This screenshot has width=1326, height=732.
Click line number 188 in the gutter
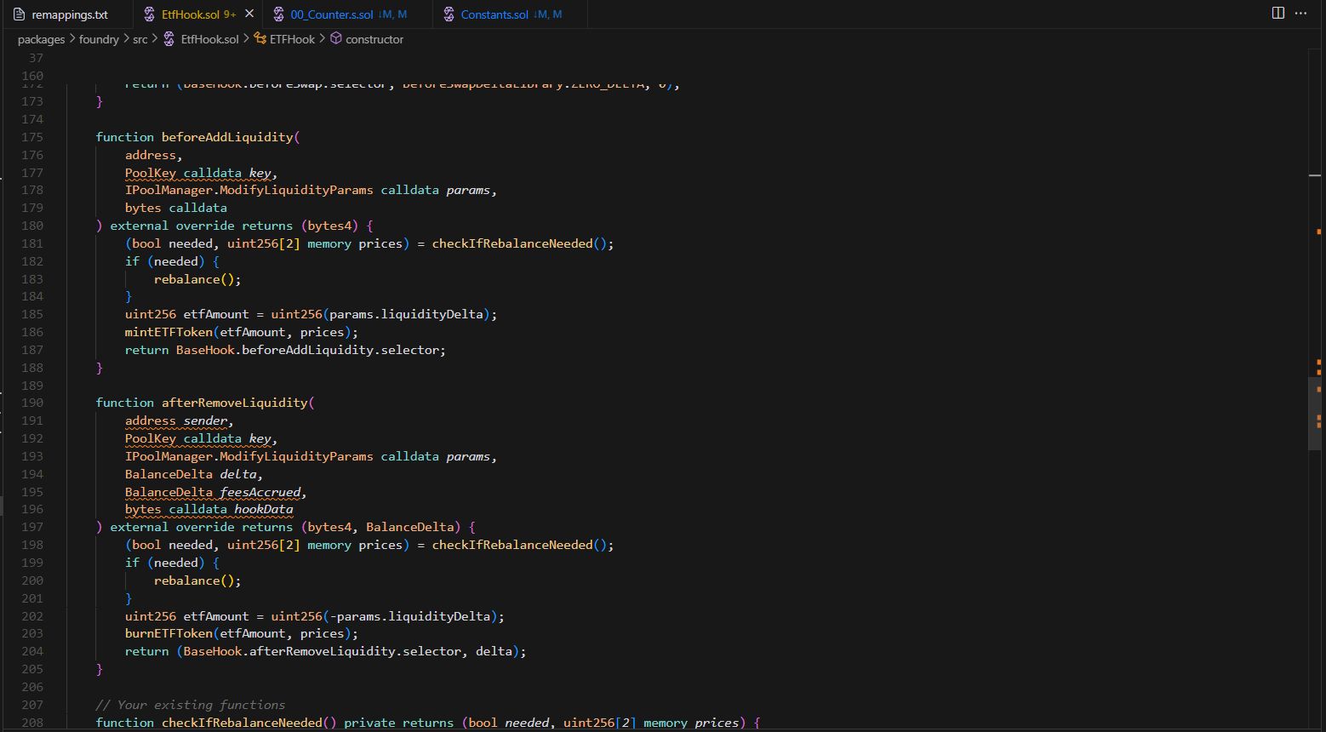32,368
